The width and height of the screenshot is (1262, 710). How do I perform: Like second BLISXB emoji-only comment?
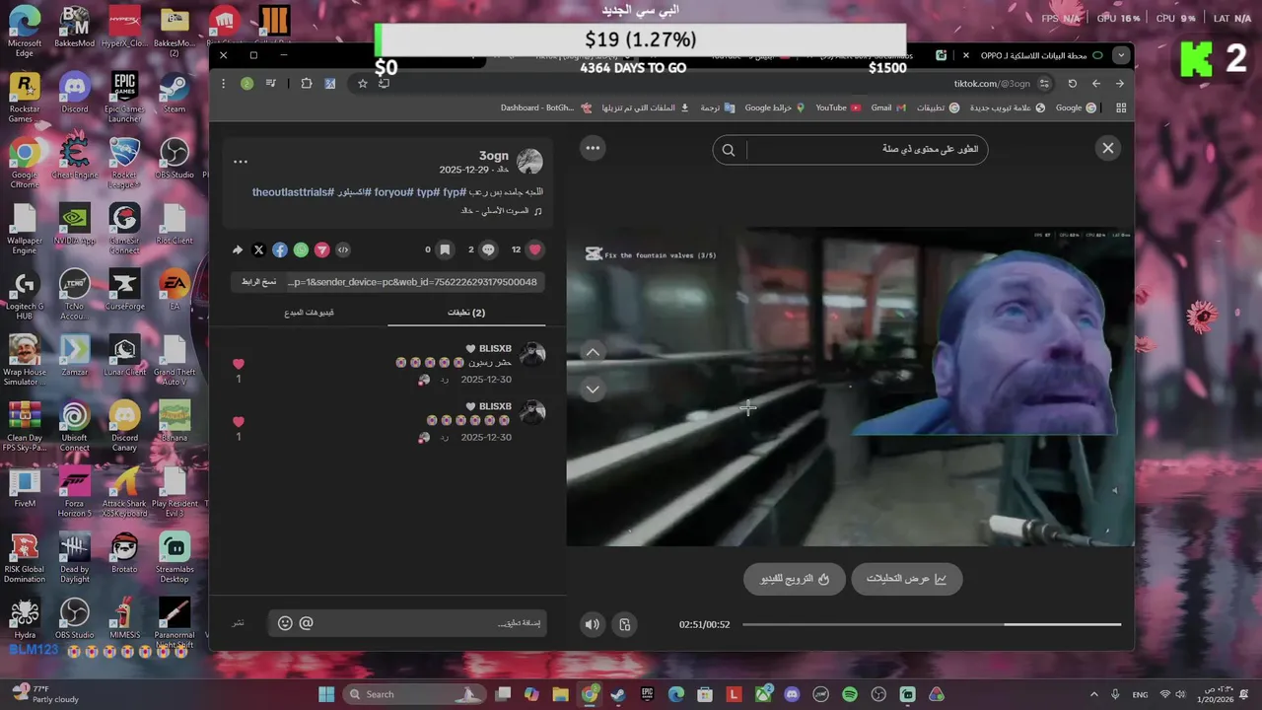[238, 422]
